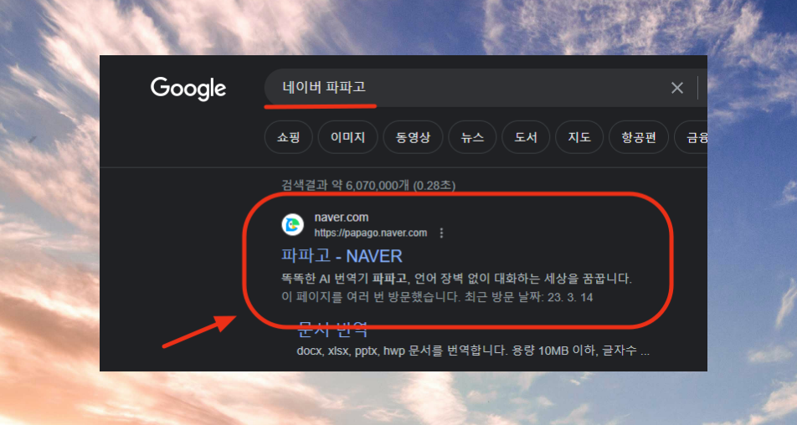The image size is (797, 425).
Task: Click the https://papago.naver.com URL text
Action: (371, 233)
